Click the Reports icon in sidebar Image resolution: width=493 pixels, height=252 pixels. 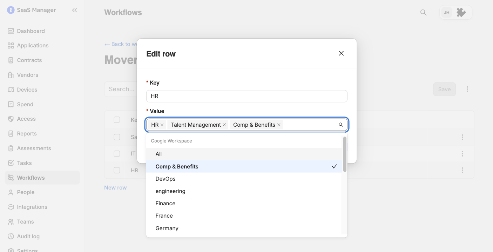11,134
